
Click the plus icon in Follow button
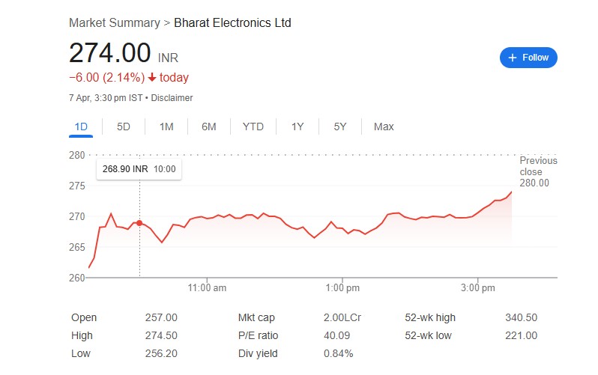tap(513, 58)
